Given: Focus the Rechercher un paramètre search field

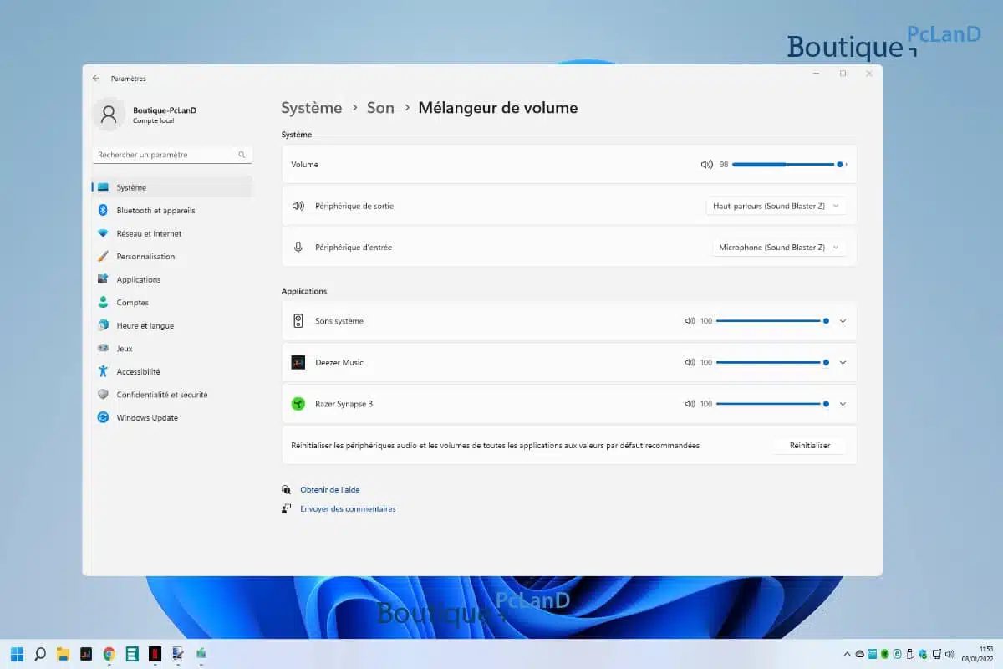Looking at the screenshot, I should click(171, 155).
